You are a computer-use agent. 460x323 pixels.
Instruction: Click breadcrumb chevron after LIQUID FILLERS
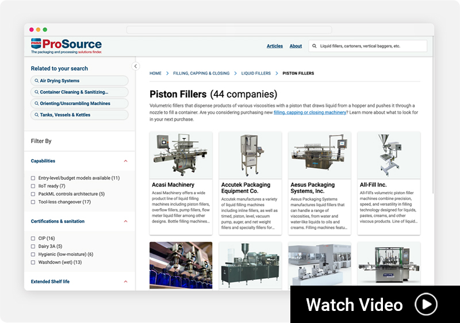[x=277, y=73]
